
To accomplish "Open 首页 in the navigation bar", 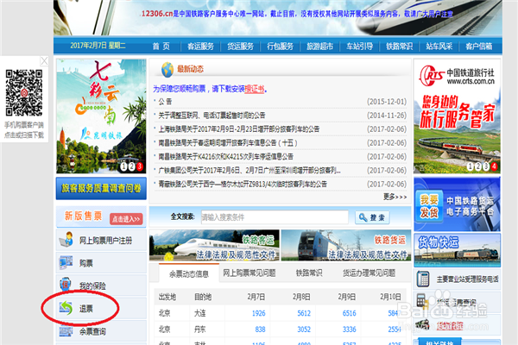I will [x=161, y=47].
